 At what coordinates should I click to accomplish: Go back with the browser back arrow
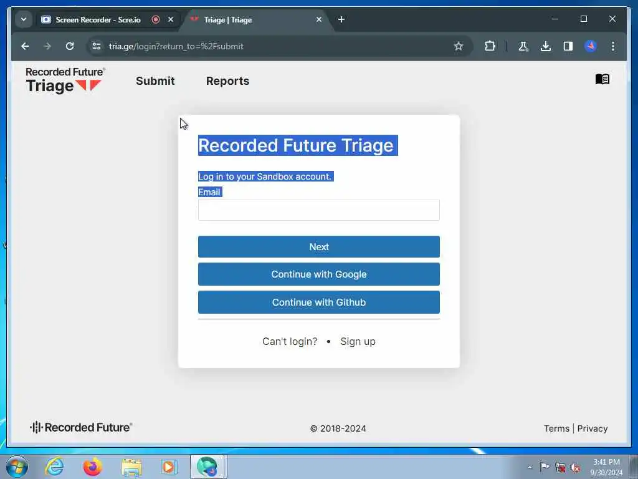(25, 46)
